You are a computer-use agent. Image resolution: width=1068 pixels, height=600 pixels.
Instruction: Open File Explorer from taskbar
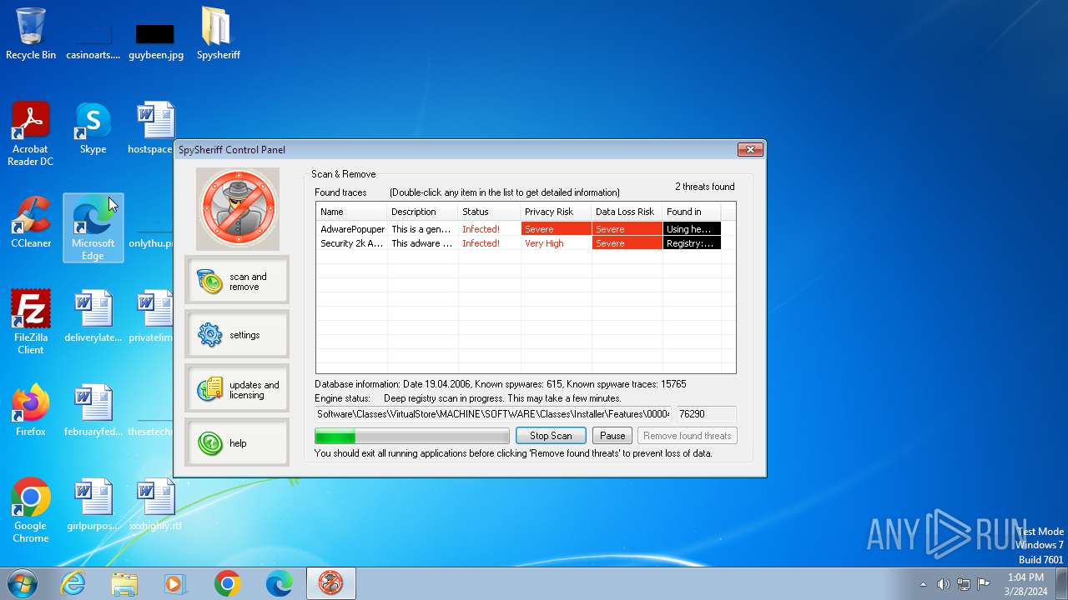point(124,583)
